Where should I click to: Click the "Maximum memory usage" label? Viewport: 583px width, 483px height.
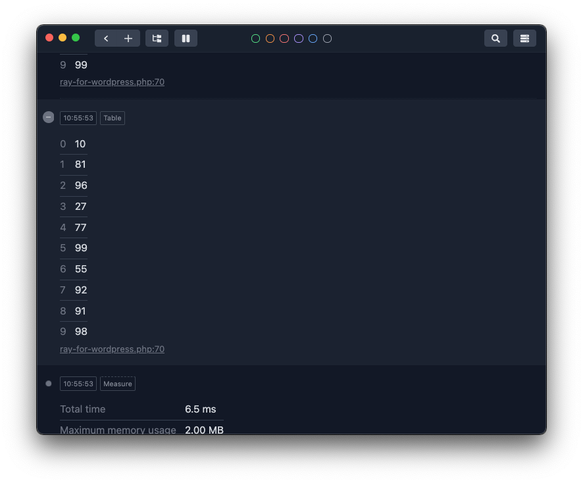click(118, 430)
